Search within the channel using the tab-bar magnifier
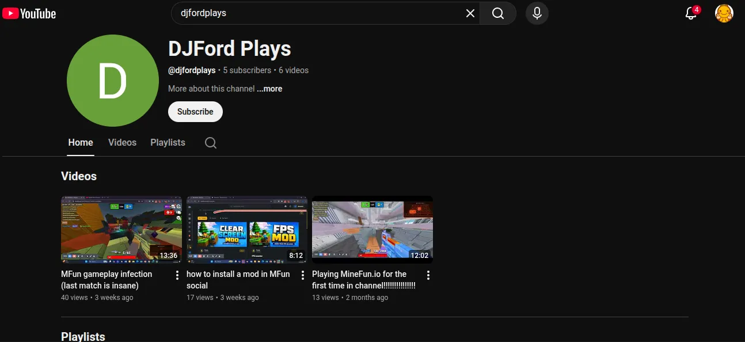This screenshot has height=342, width=745. [211, 143]
